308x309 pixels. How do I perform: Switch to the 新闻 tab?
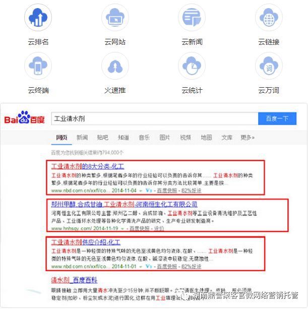(x=82, y=138)
